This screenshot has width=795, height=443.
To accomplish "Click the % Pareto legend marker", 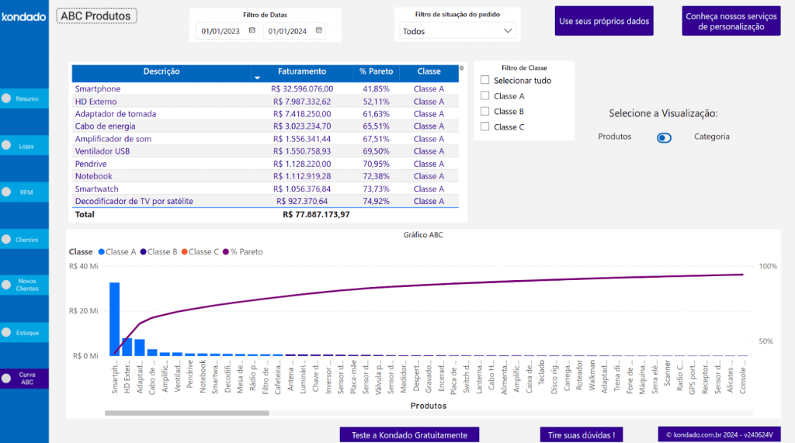I will [x=226, y=252].
